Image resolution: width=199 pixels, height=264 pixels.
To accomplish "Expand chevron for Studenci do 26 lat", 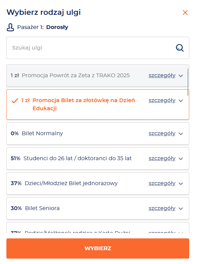I will pos(181,158).
